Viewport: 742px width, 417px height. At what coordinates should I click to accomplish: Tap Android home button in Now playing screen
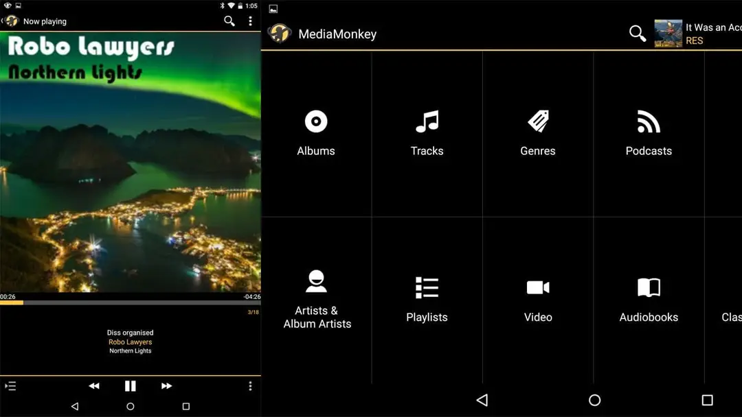[x=130, y=406]
